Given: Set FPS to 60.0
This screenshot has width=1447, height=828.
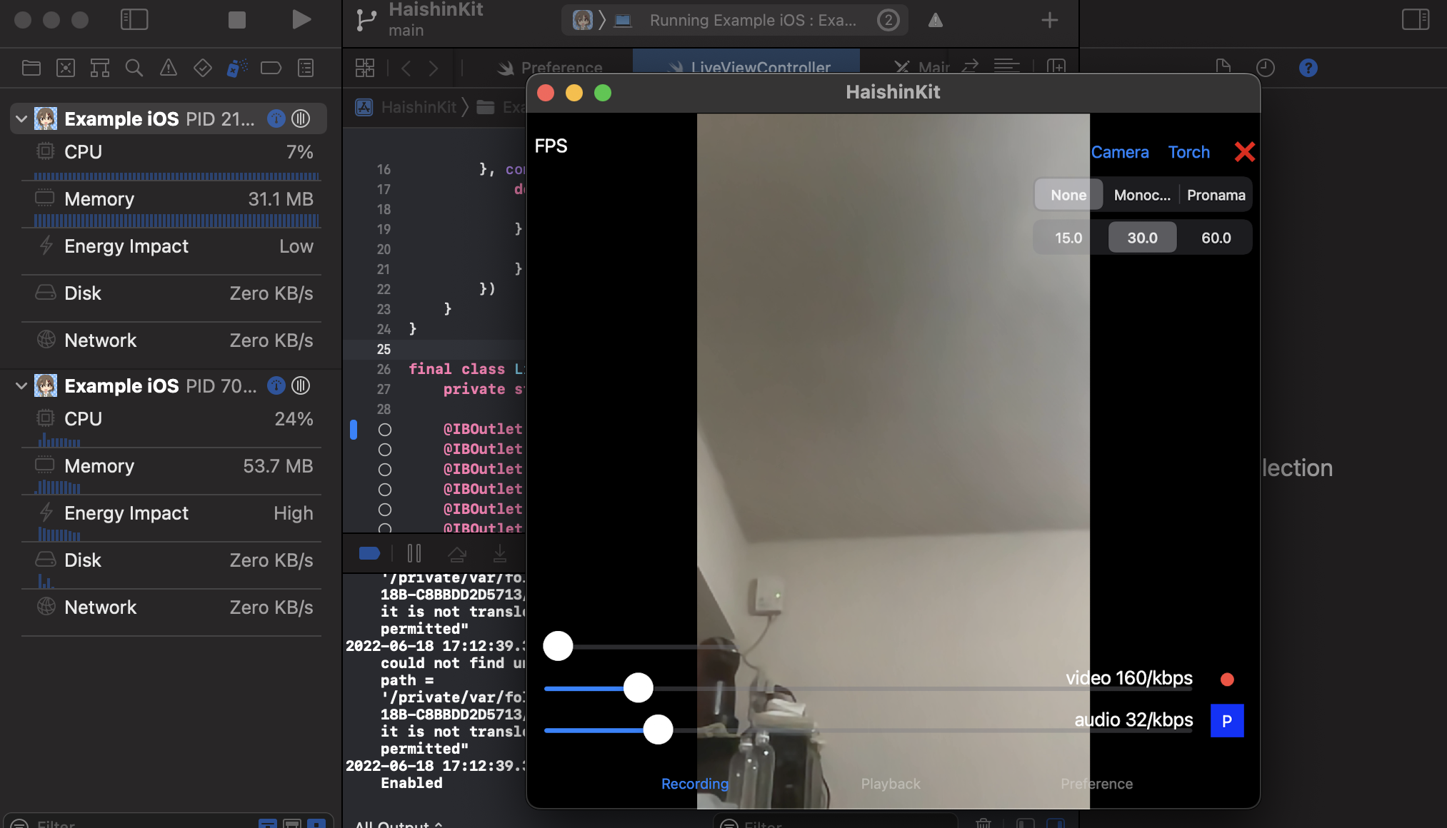Looking at the screenshot, I should pos(1216,238).
